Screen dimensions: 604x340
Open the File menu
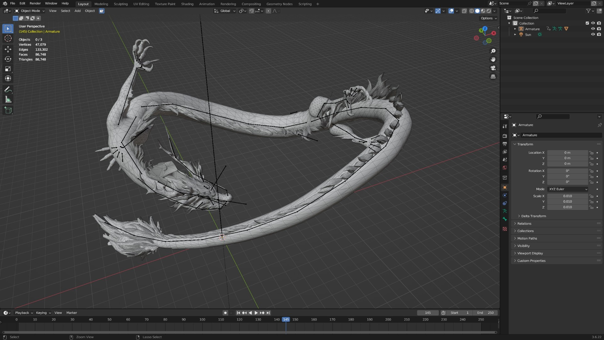point(13,3)
